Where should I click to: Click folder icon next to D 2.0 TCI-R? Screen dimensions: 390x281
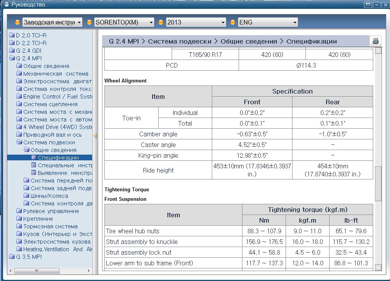point(12,36)
